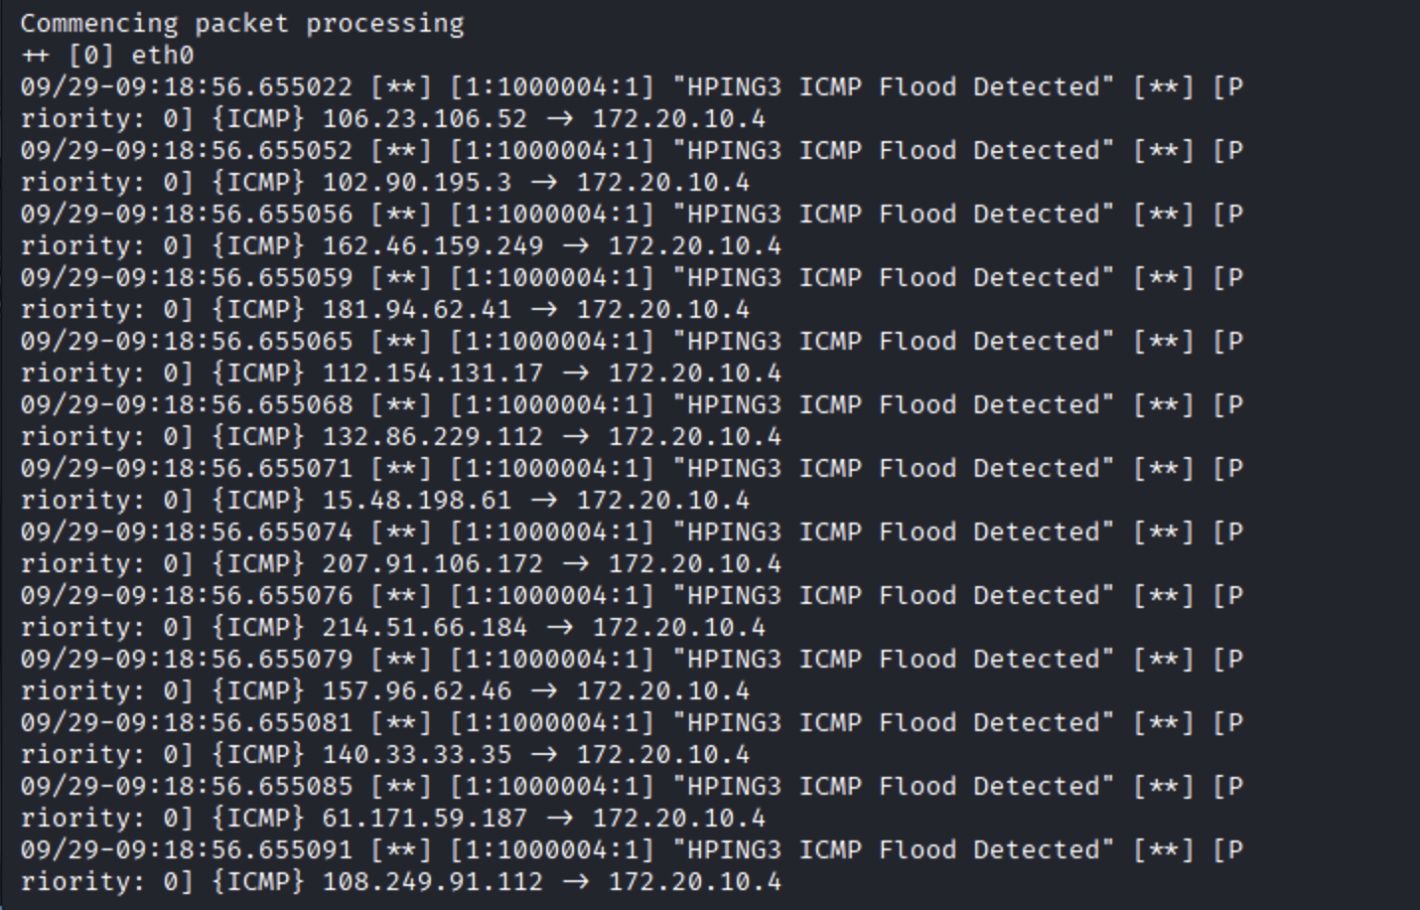Click on the 157.96.62.46 address
Viewport: 1420px width, 910px height.
point(416,691)
